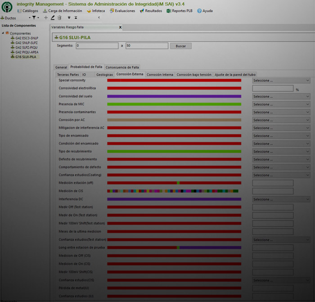Switch to the Corrosión Interna tab
The height and width of the screenshot is (302, 315).
(160, 74)
